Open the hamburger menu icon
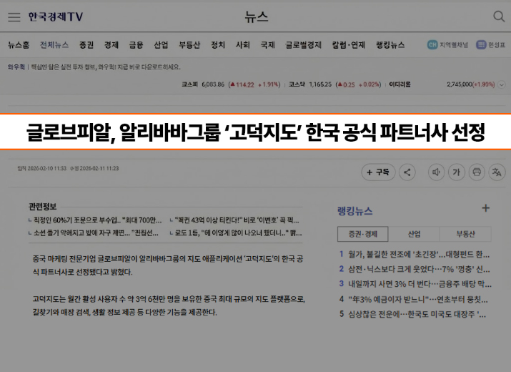 [x=14, y=17]
